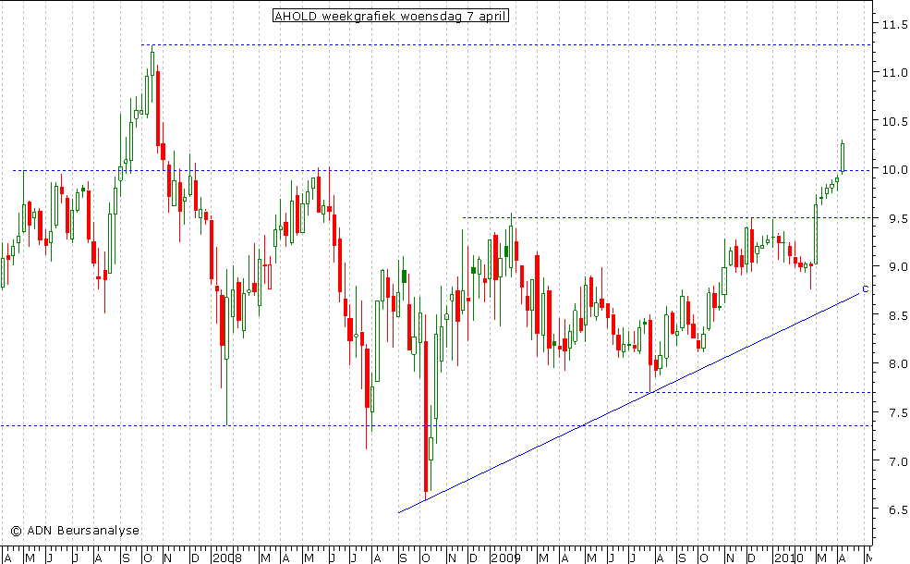The height and width of the screenshot is (564, 910).
Task: Click the 8.0 price axis label
Action: tap(897, 363)
